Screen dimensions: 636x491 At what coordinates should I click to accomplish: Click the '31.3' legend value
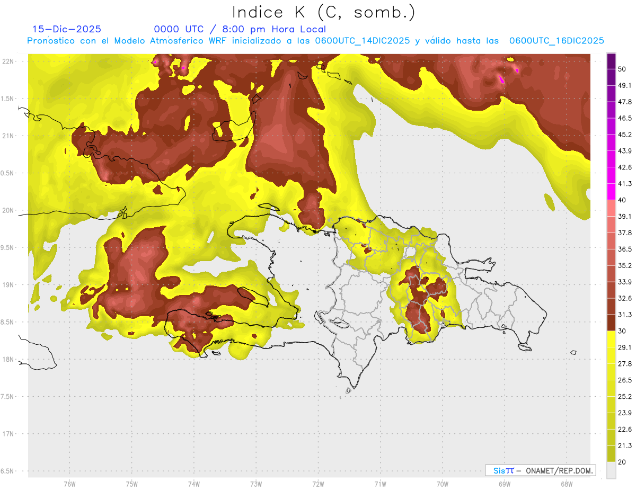625,315
